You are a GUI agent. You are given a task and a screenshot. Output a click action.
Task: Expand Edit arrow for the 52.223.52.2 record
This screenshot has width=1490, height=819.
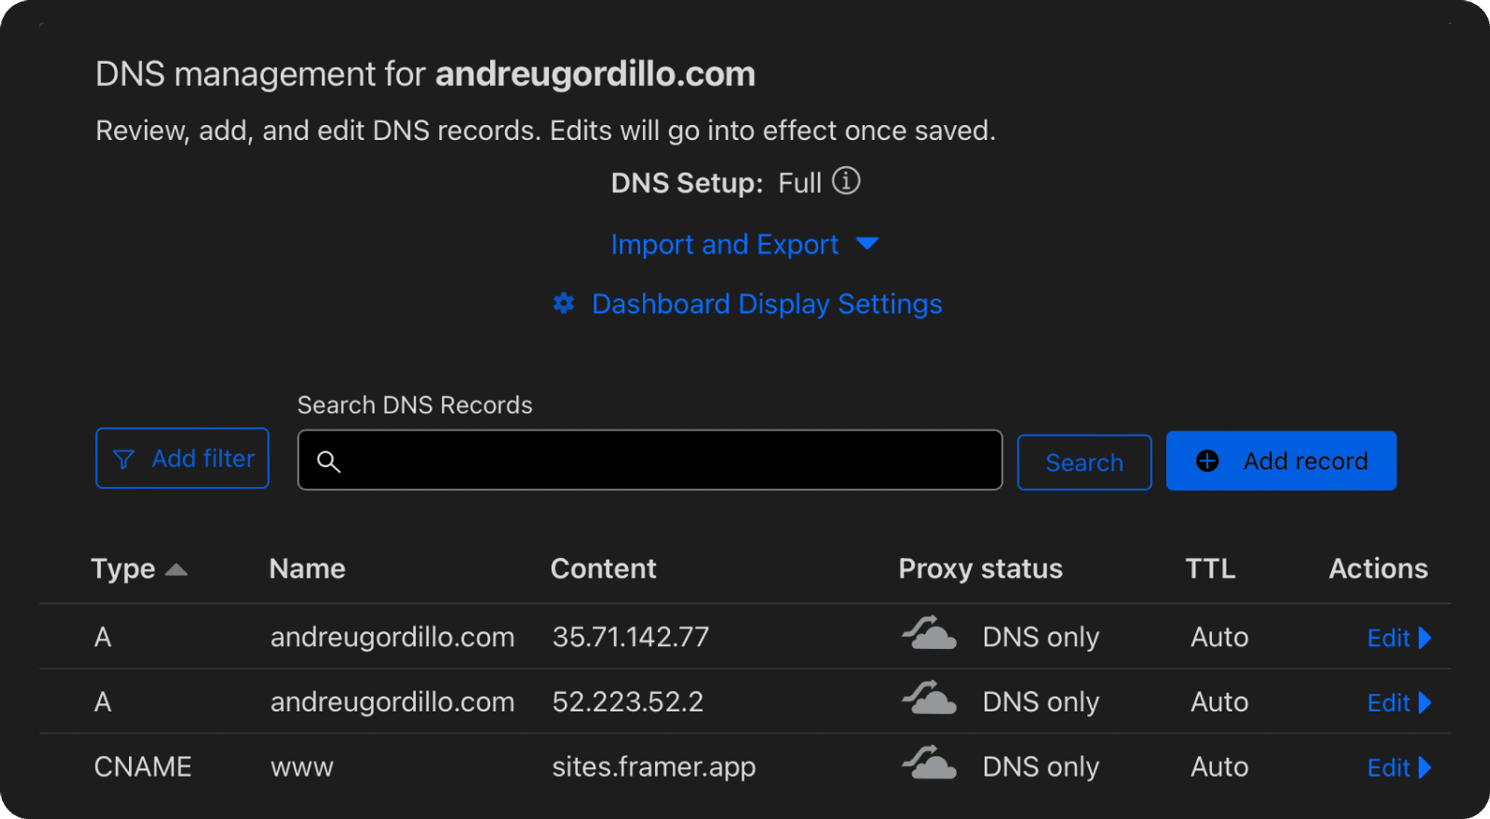[x=1424, y=703]
